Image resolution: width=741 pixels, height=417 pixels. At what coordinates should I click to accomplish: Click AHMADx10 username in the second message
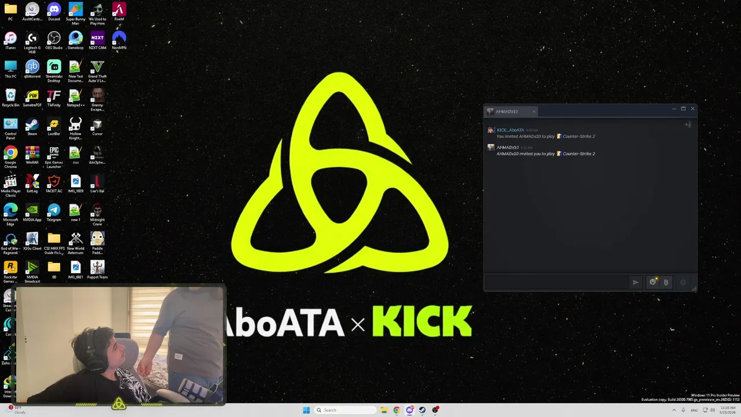point(508,147)
